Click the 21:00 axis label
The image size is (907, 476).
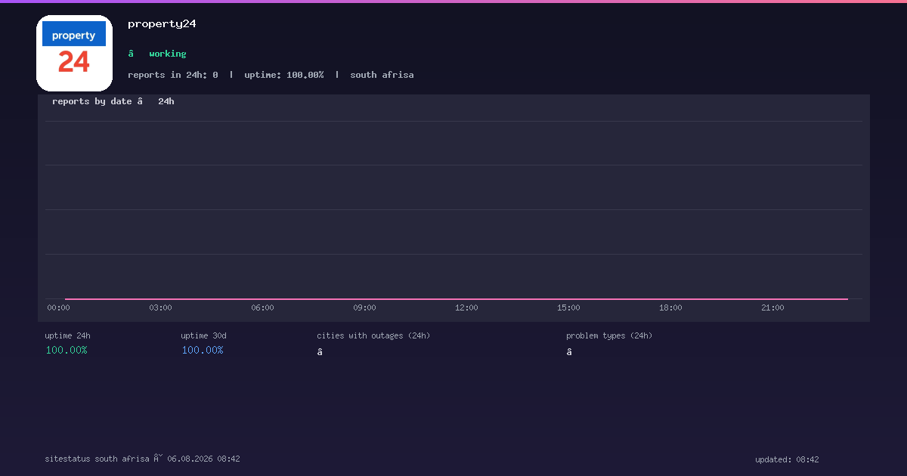point(772,308)
